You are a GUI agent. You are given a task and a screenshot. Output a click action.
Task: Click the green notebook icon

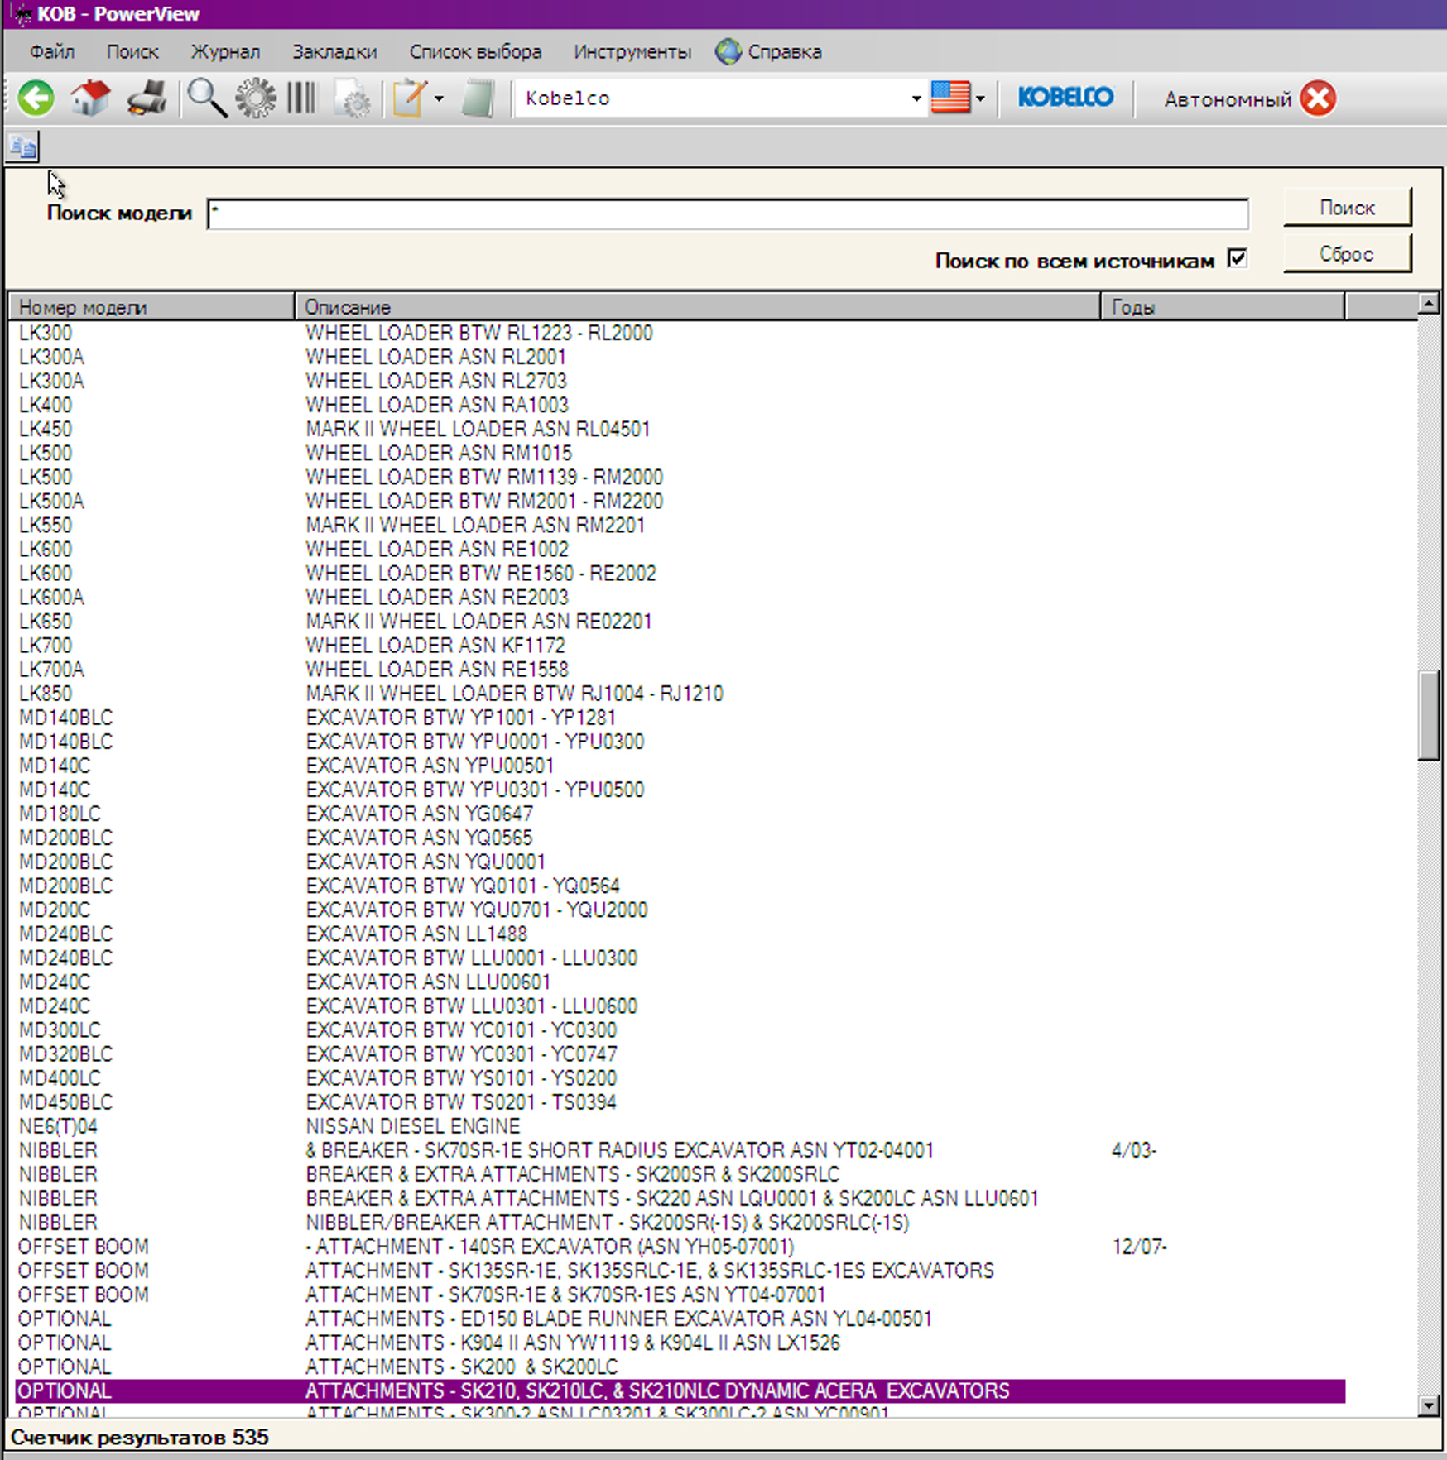[478, 99]
